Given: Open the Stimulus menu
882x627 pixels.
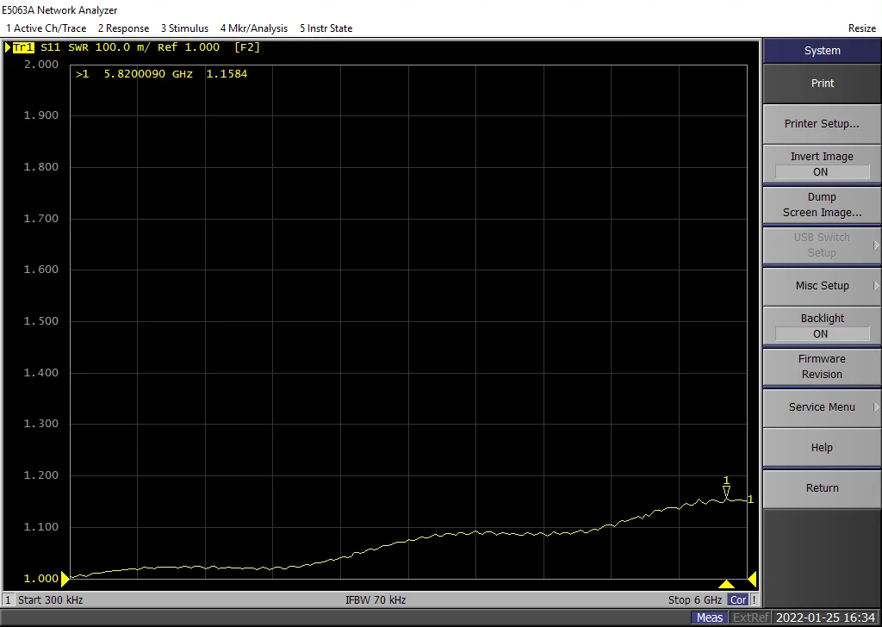Looking at the screenshot, I should 184,28.
